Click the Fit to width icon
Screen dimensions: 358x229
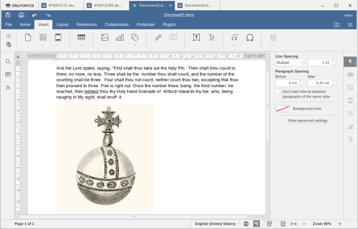click(294, 224)
